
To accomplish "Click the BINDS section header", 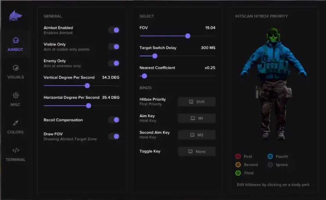I will coord(146,88).
